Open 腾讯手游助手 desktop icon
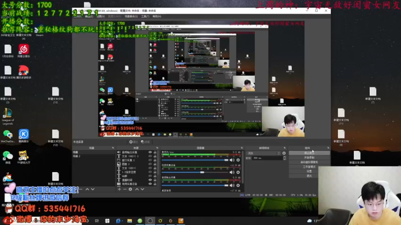The height and width of the screenshot is (225, 401). pyautogui.click(x=24, y=72)
